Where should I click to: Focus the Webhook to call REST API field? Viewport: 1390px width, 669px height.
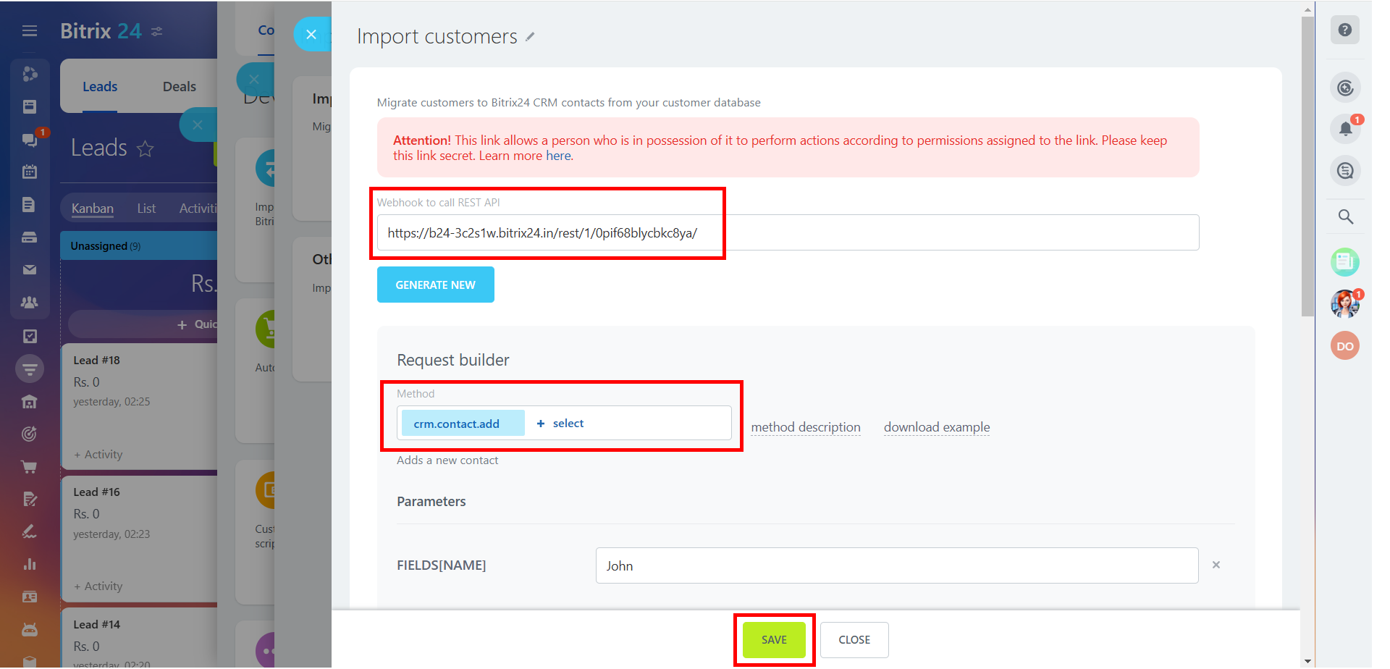point(788,232)
